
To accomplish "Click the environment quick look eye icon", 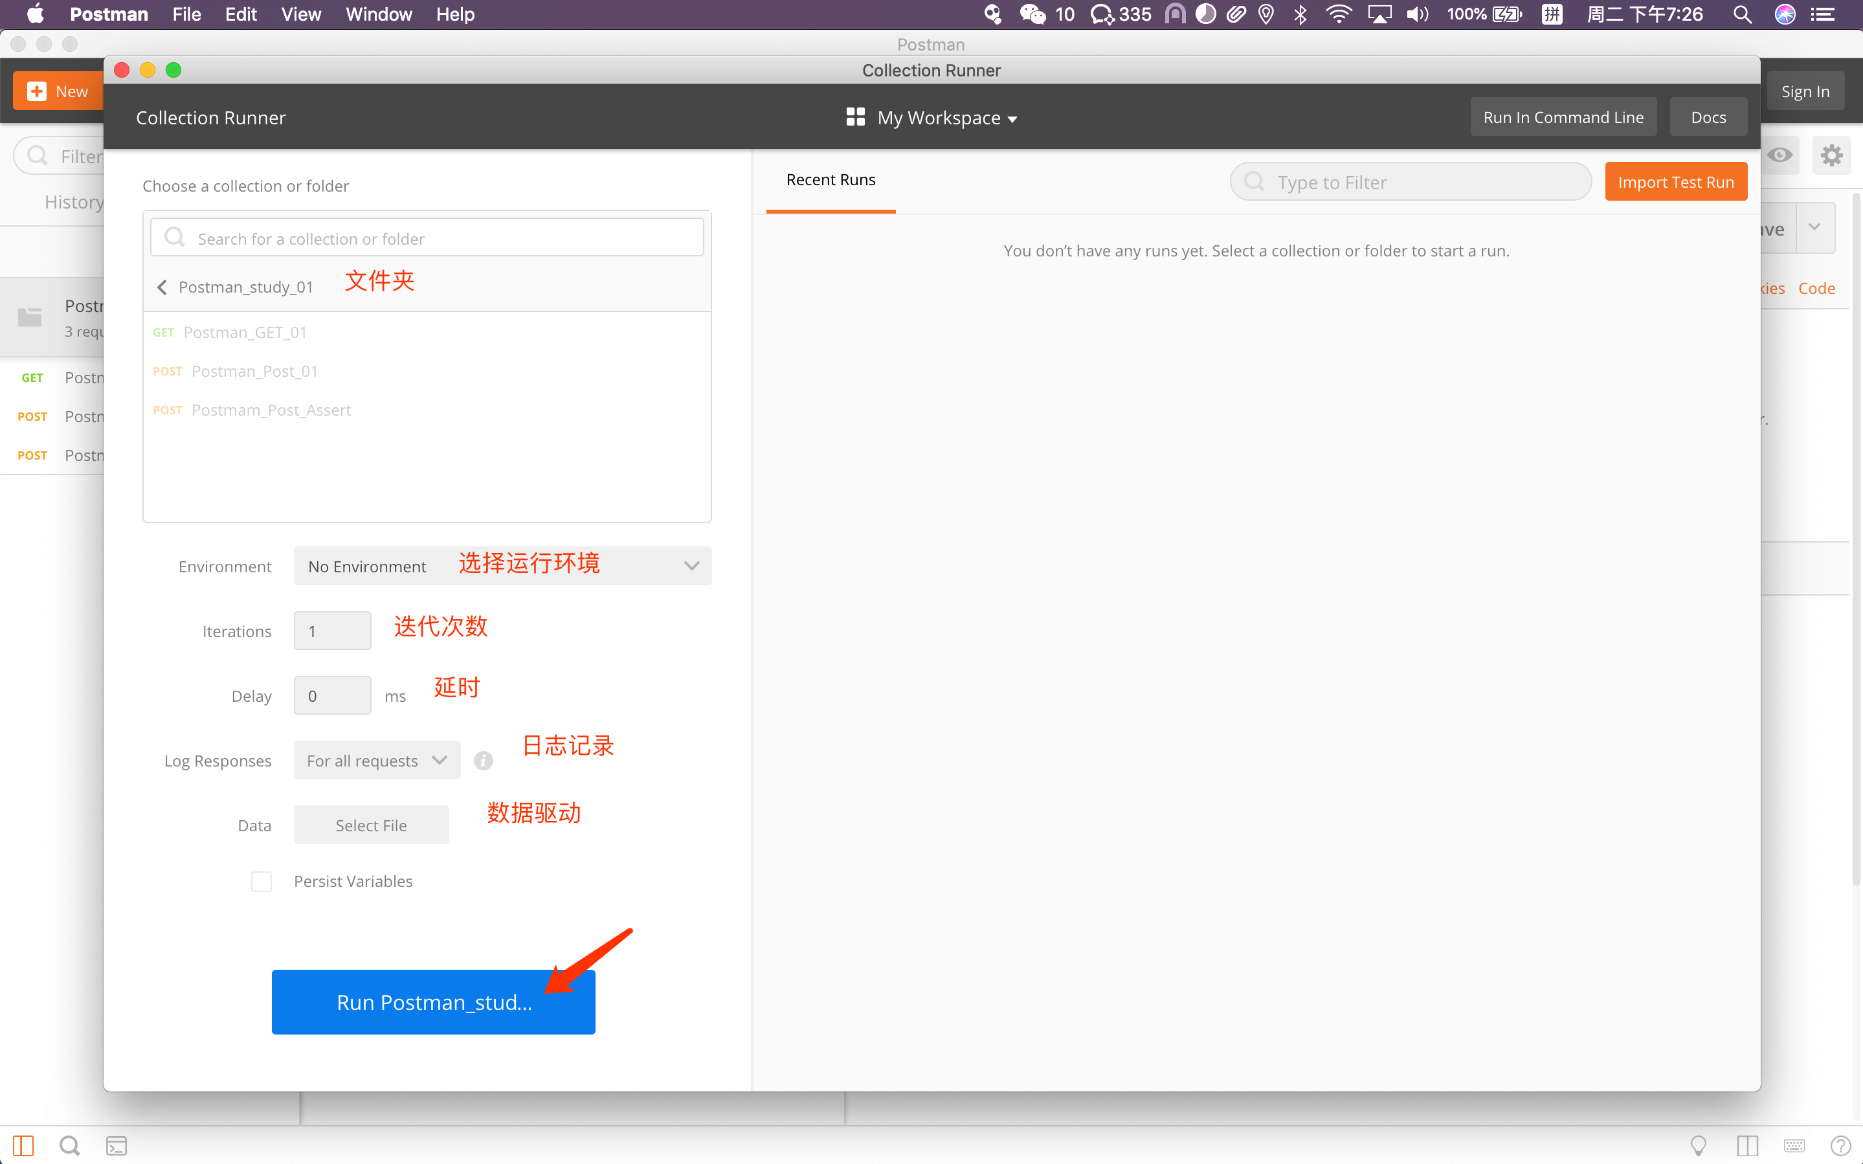I will [1779, 155].
